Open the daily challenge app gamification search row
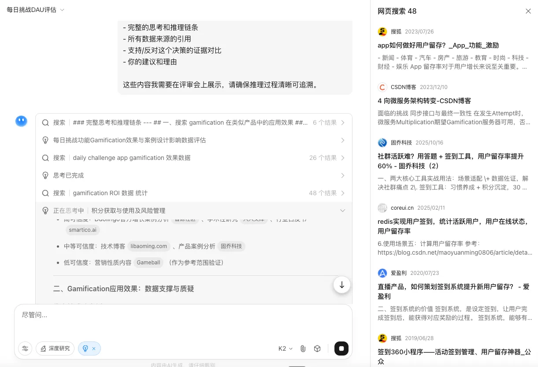 [x=194, y=158]
